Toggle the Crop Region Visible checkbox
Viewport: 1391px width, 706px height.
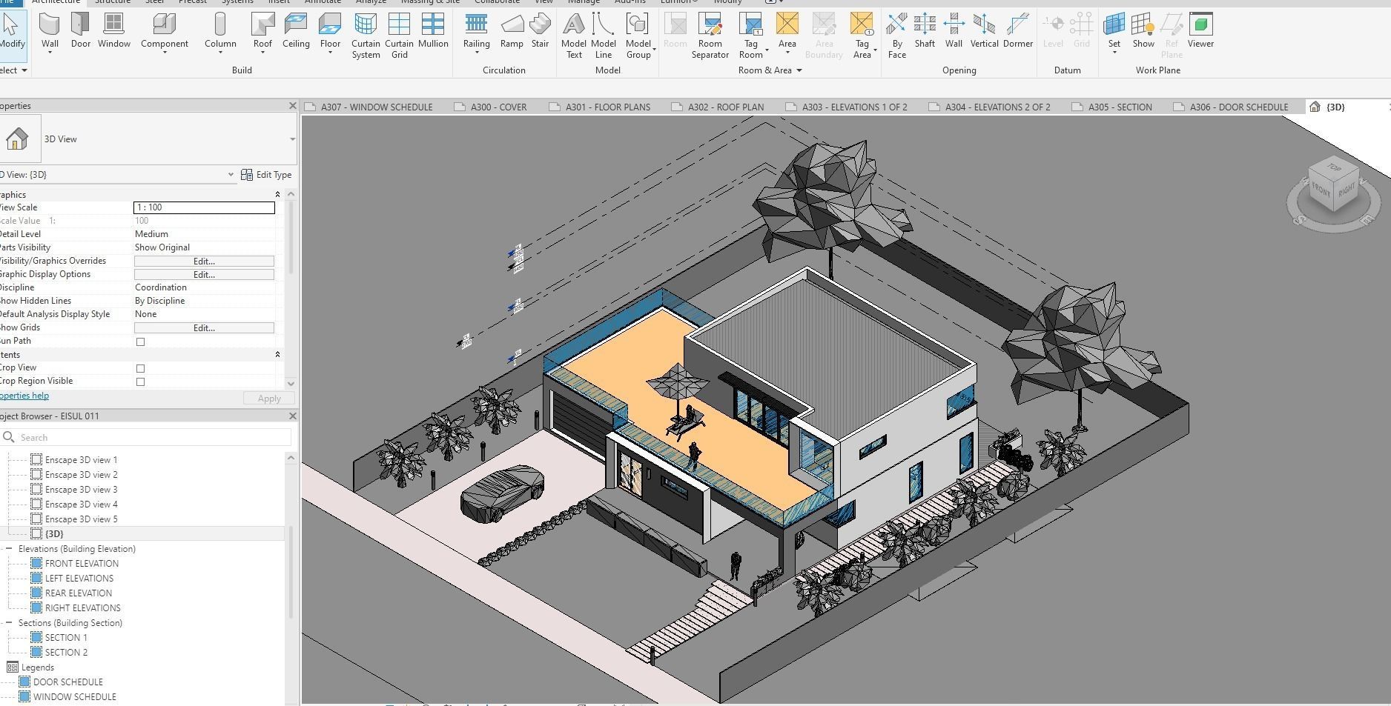pyautogui.click(x=140, y=382)
